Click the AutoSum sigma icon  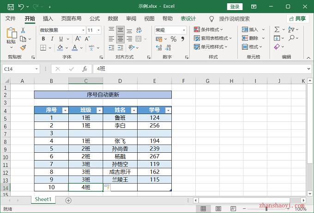click(x=277, y=30)
